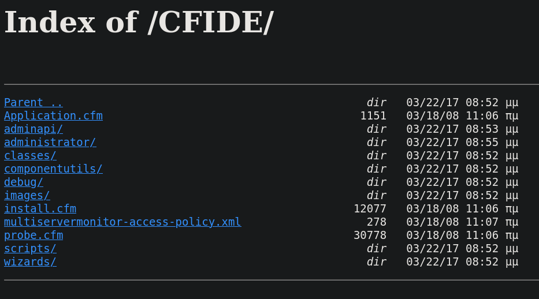Image resolution: width=539 pixels, height=299 pixels.
Task: Open multiserver­monitor-access-policy.xml file link
Action: point(122,222)
